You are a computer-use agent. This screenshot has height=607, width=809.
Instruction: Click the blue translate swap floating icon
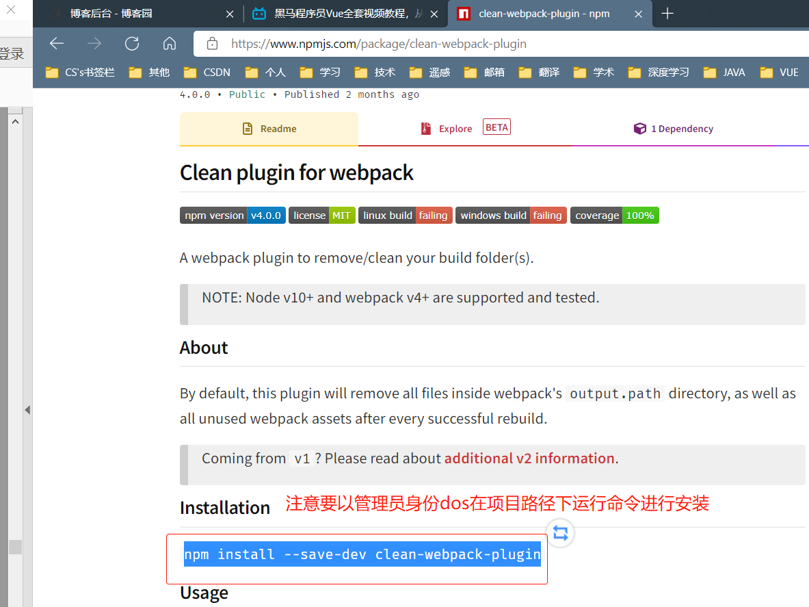pyautogui.click(x=560, y=532)
